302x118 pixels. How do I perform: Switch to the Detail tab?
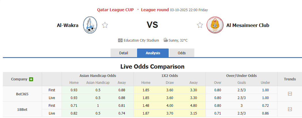(x=124, y=53)
